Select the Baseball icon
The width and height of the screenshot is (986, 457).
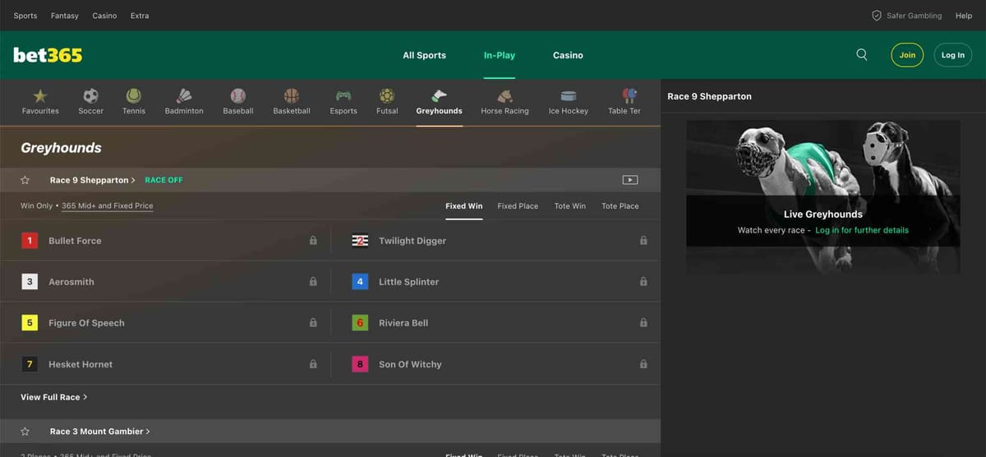pyautogui.click(x=238, y=95)
